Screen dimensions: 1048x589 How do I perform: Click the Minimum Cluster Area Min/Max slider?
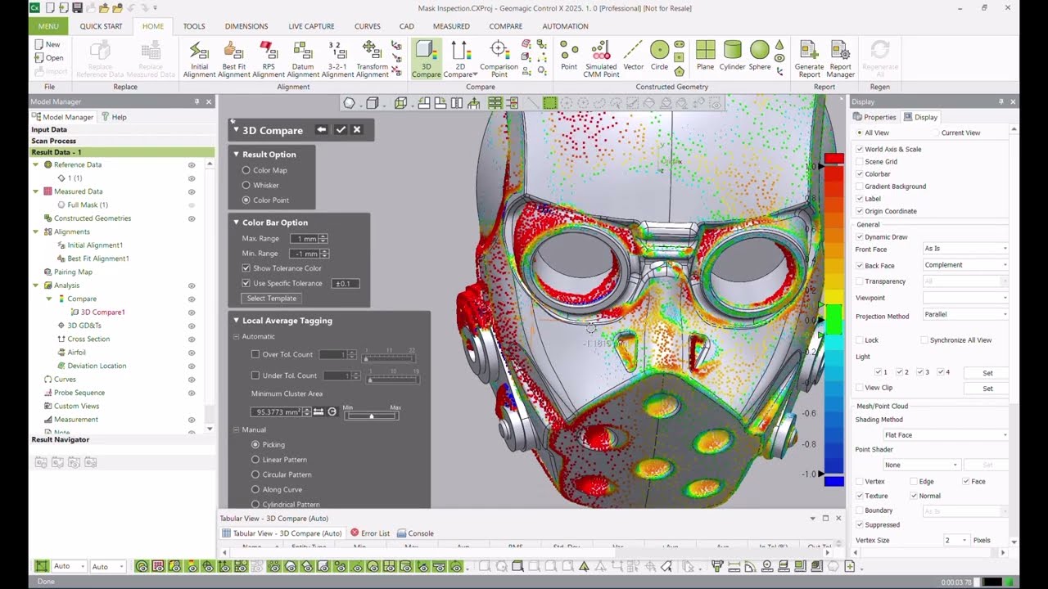tap(372, 416)
